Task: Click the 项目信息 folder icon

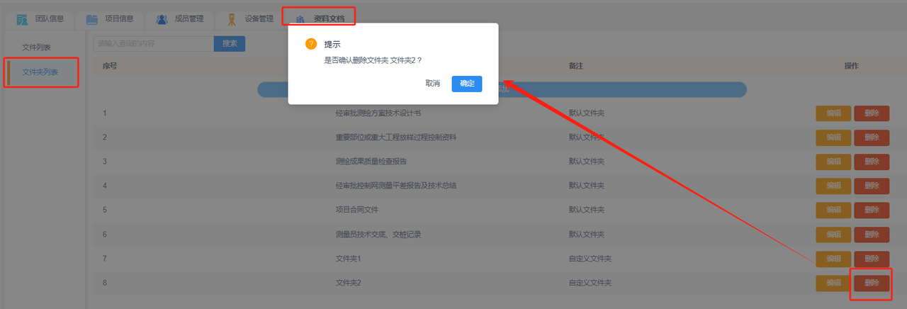Action: click(92, 19)
